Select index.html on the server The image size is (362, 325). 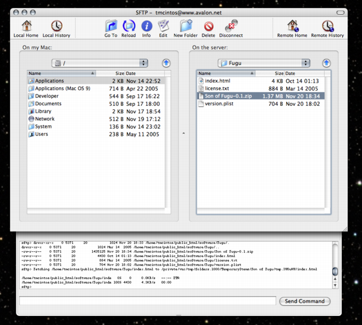(261, 81)
